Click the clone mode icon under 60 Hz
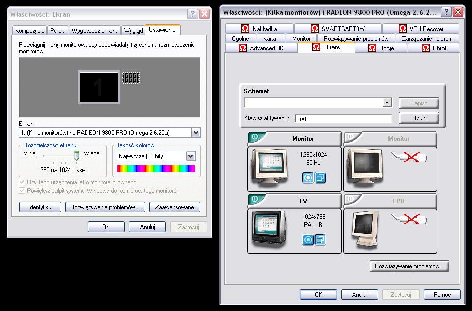Image resolution: width=472 pixels, height=311 pixels. 320,177
